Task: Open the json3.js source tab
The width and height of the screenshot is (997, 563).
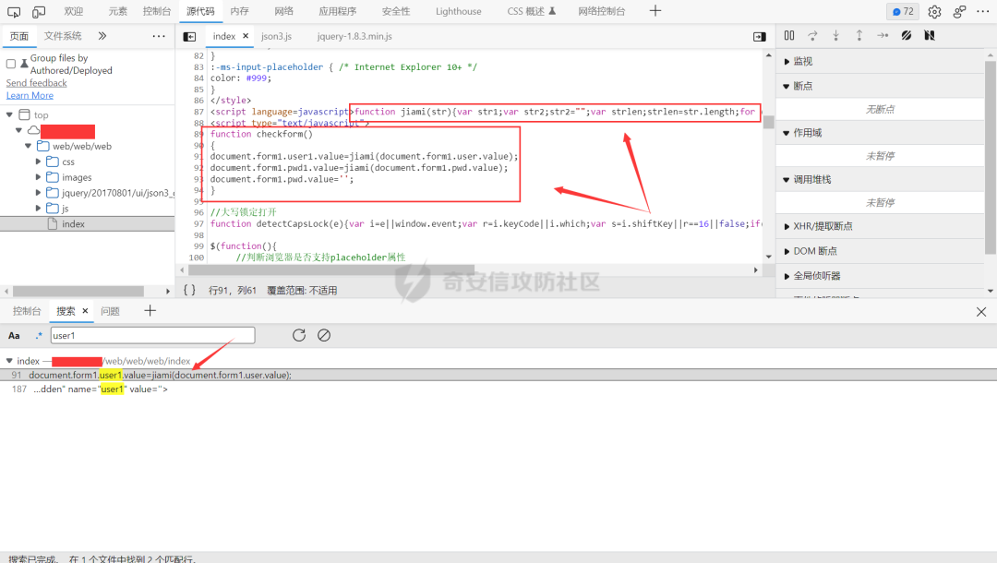Action: click(x=277, y=36)
